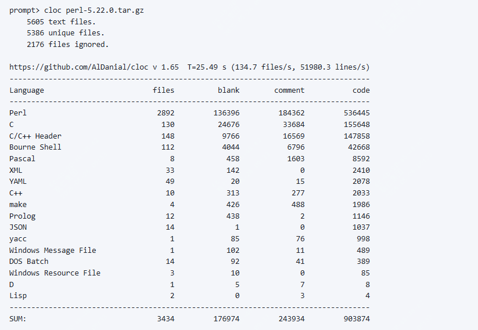Click the Perl code count 536445
This screenshot has width=478, height=330.
coord(357,113)
